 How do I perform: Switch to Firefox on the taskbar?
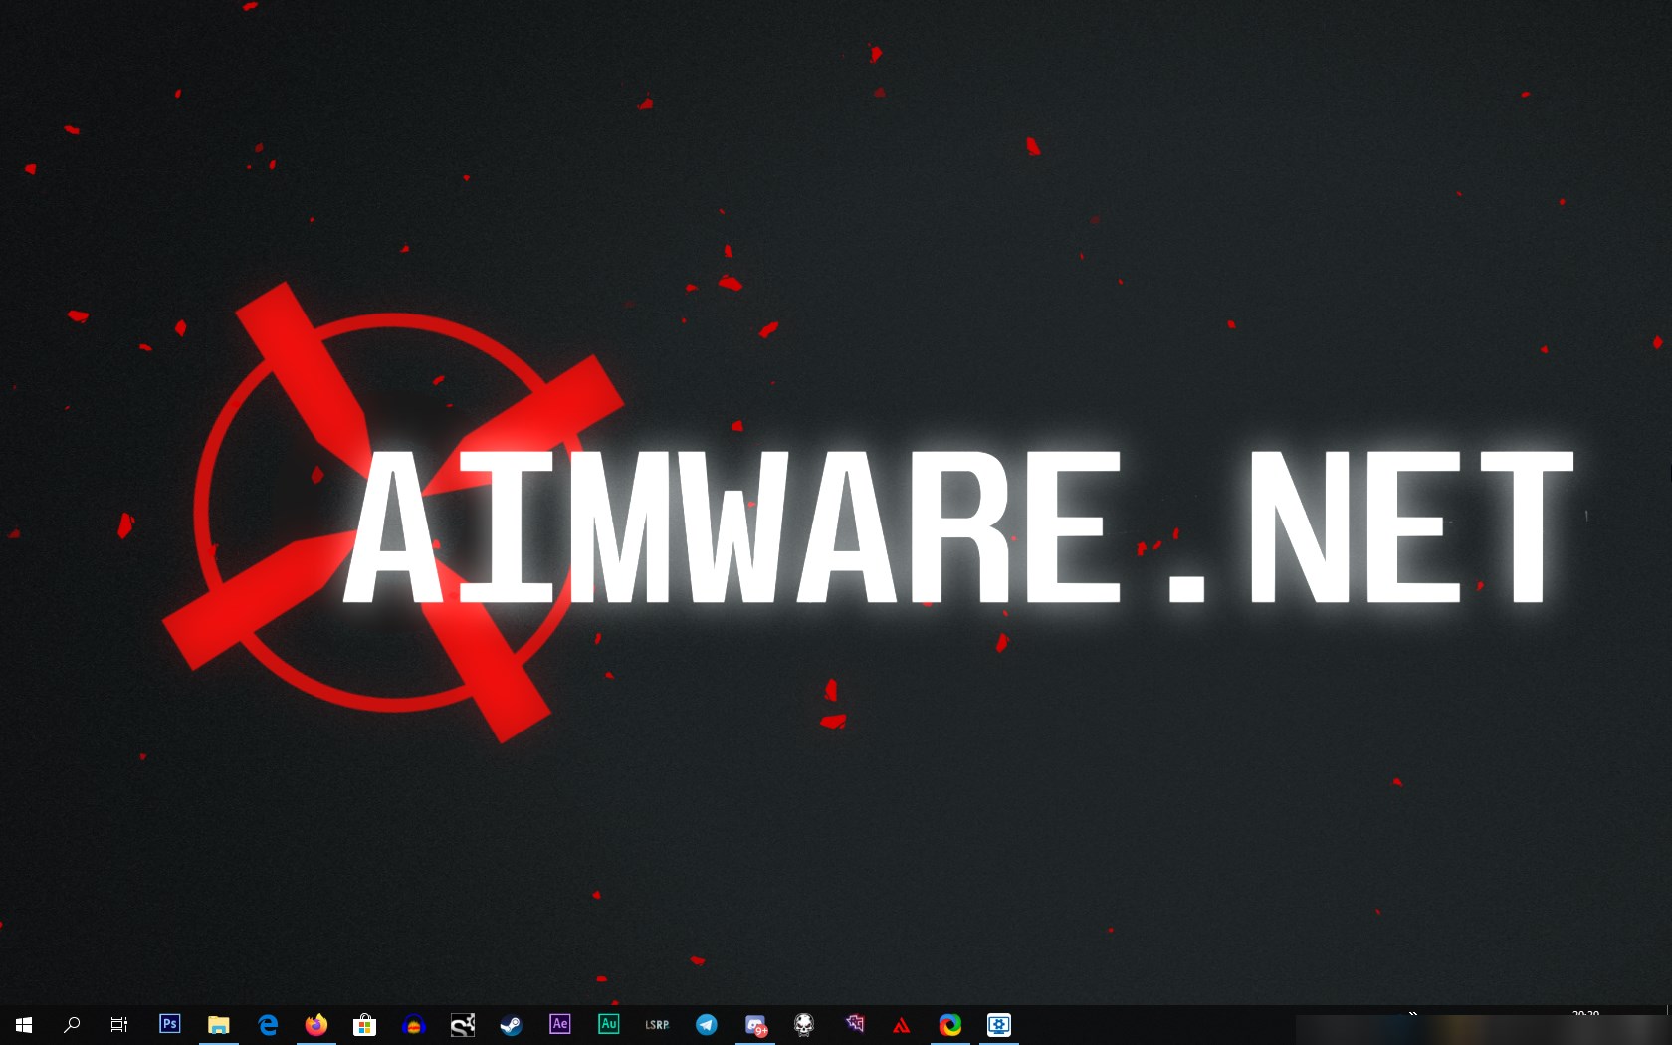click(x=316, y=1025)
